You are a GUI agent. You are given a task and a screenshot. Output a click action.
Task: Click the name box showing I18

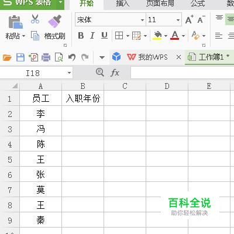click(33, 73)
